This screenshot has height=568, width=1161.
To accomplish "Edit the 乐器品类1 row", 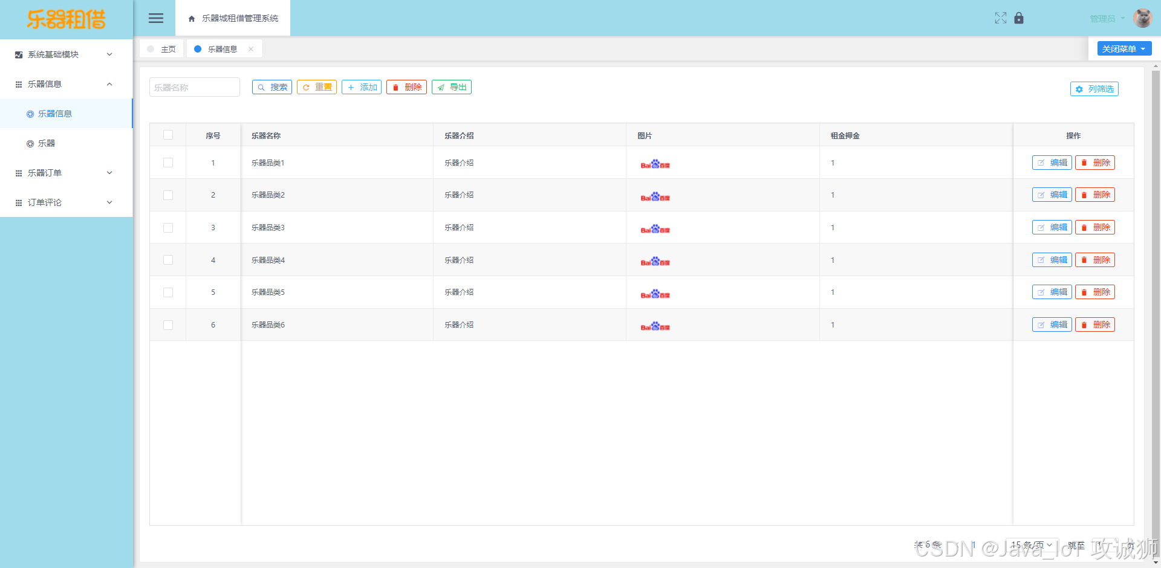I will coord(1052,163).
